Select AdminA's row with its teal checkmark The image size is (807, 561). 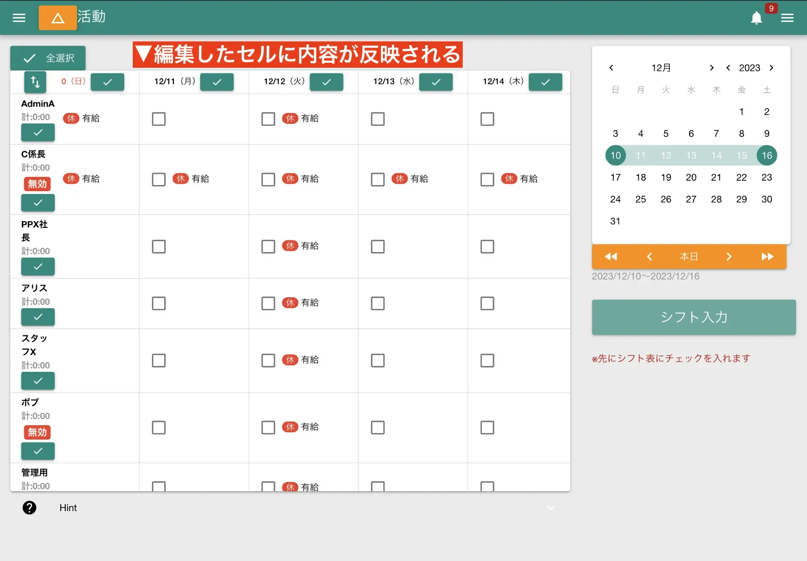tap(38, 132)
